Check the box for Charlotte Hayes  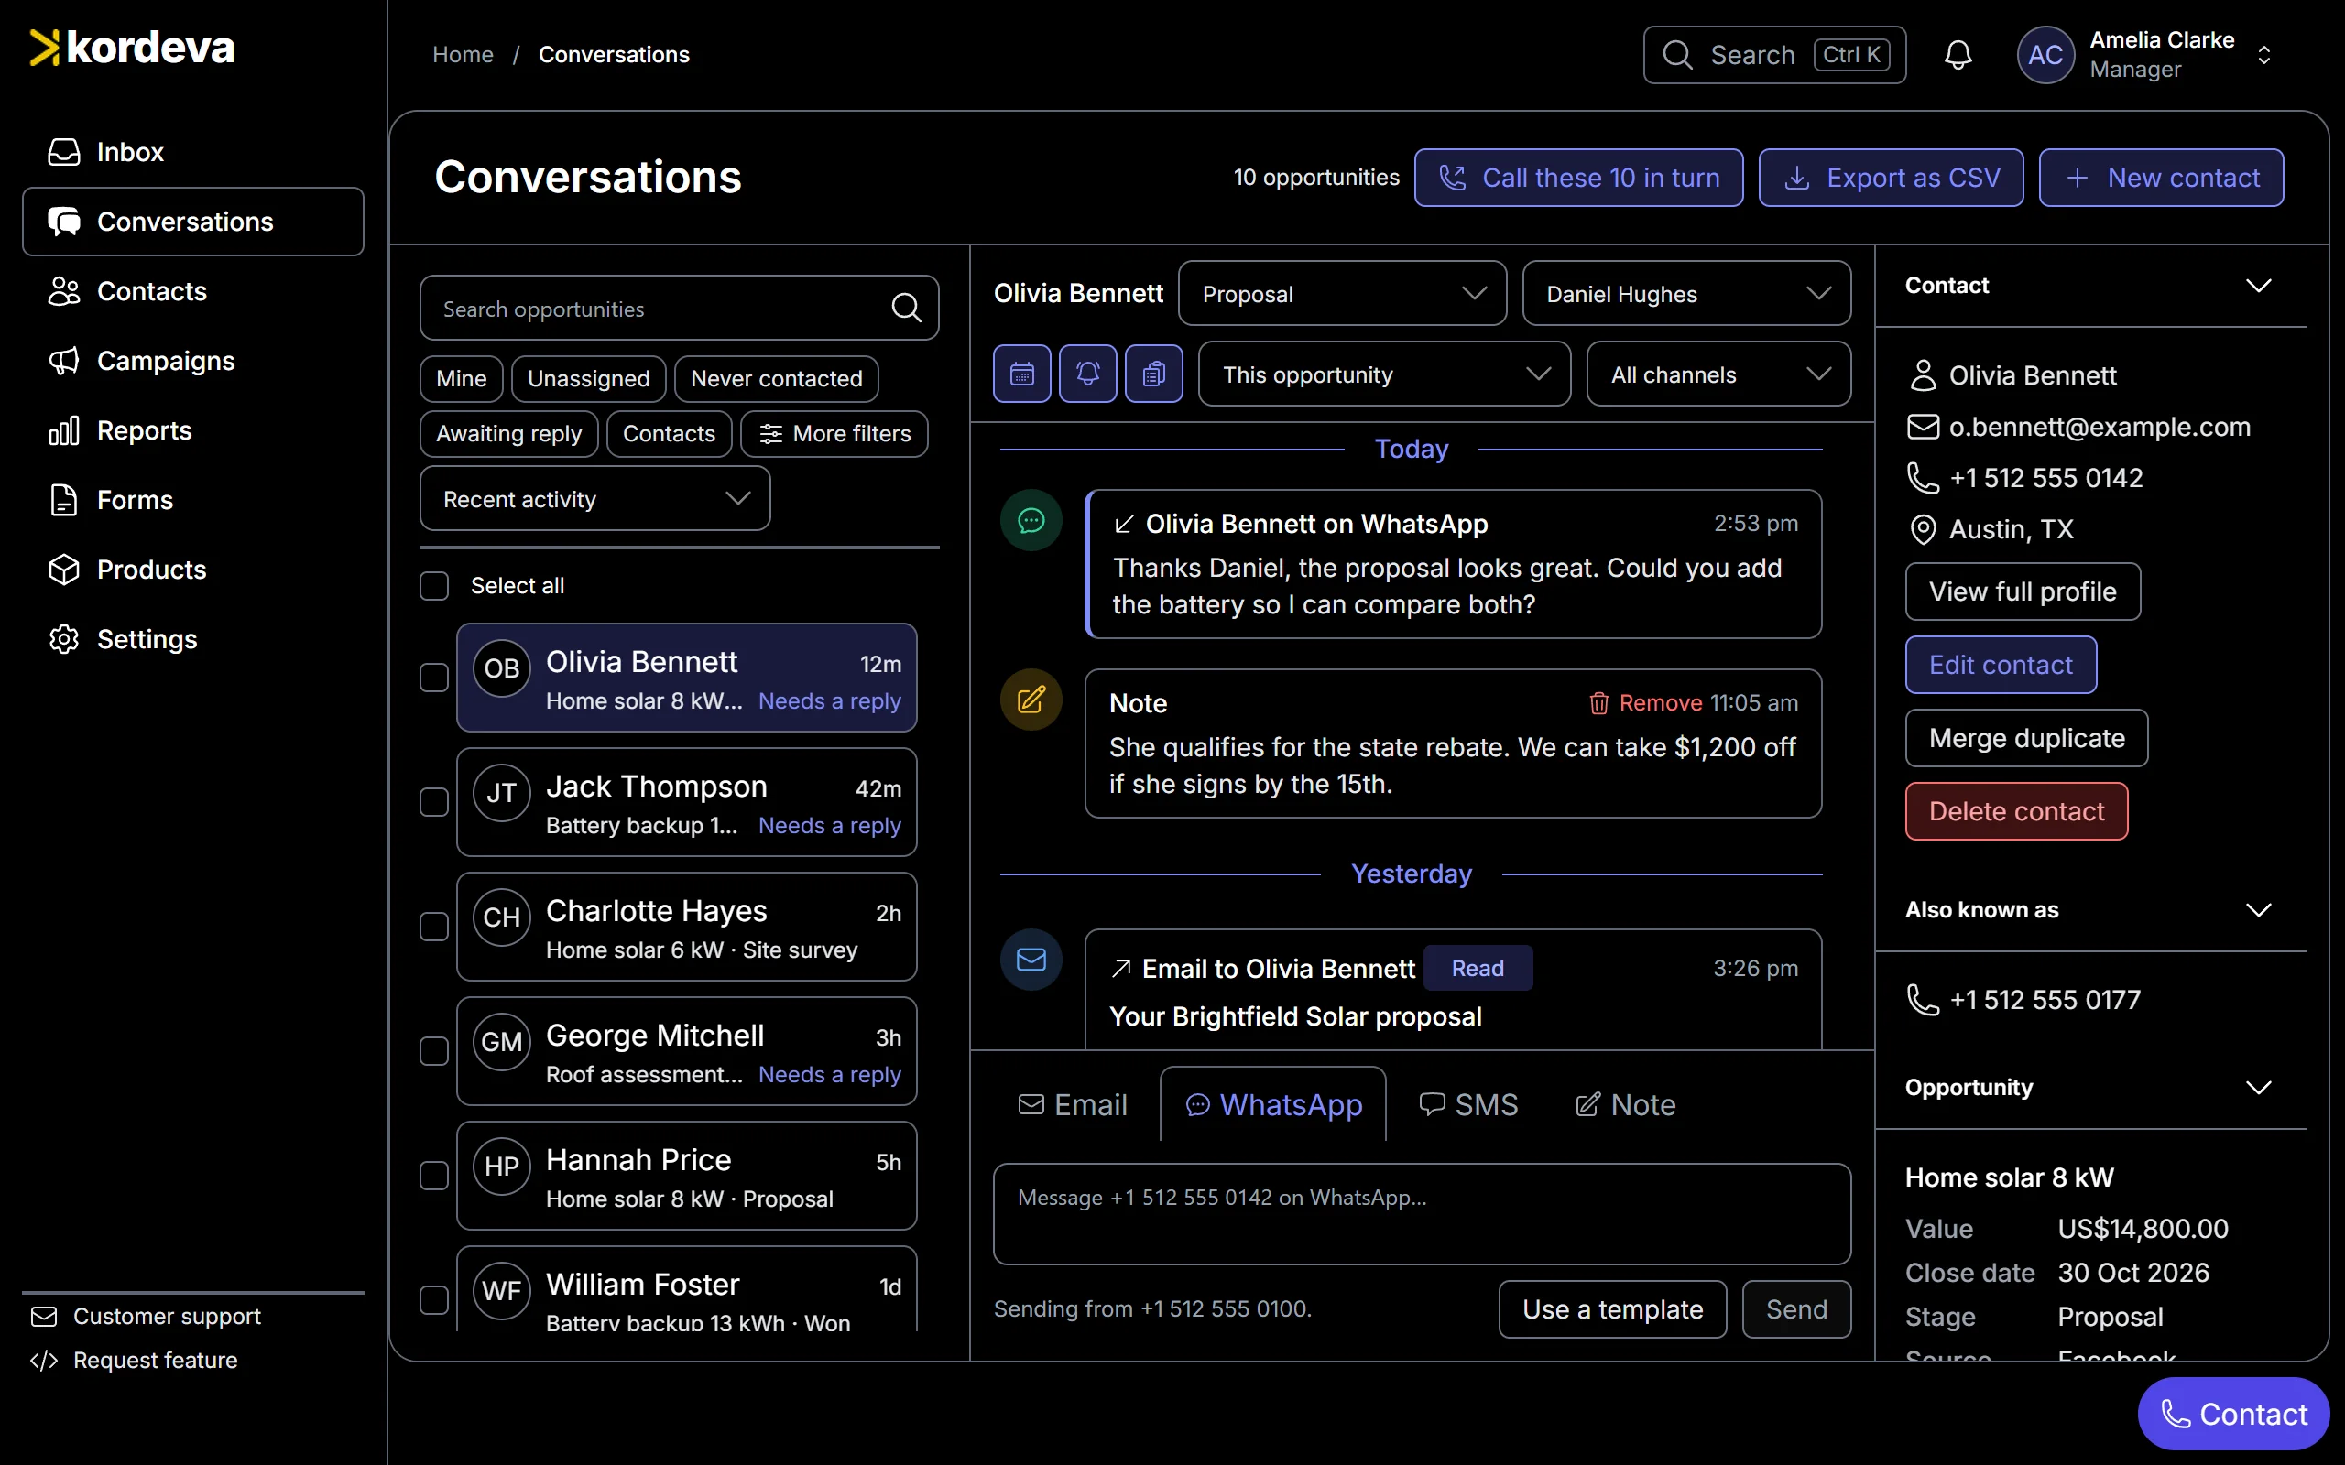click(434, 928)
